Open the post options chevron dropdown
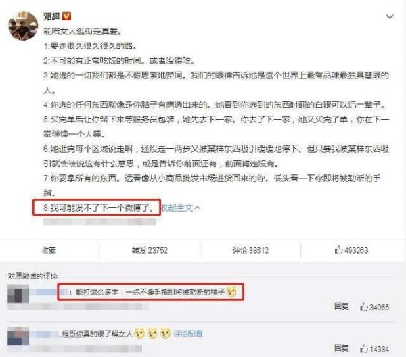The width and height of the screenshot is (406, 357). [390, 16]
